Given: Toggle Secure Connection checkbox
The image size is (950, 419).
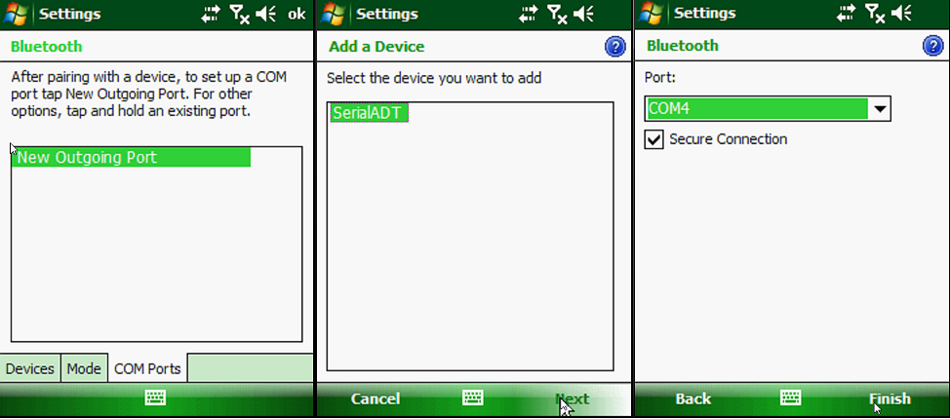Looking at the screenshot, I should [654, 140].
